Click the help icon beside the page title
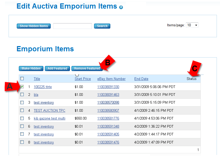This screenshot has height=156, width=220. pyautogui.click(x=121, y=7)
